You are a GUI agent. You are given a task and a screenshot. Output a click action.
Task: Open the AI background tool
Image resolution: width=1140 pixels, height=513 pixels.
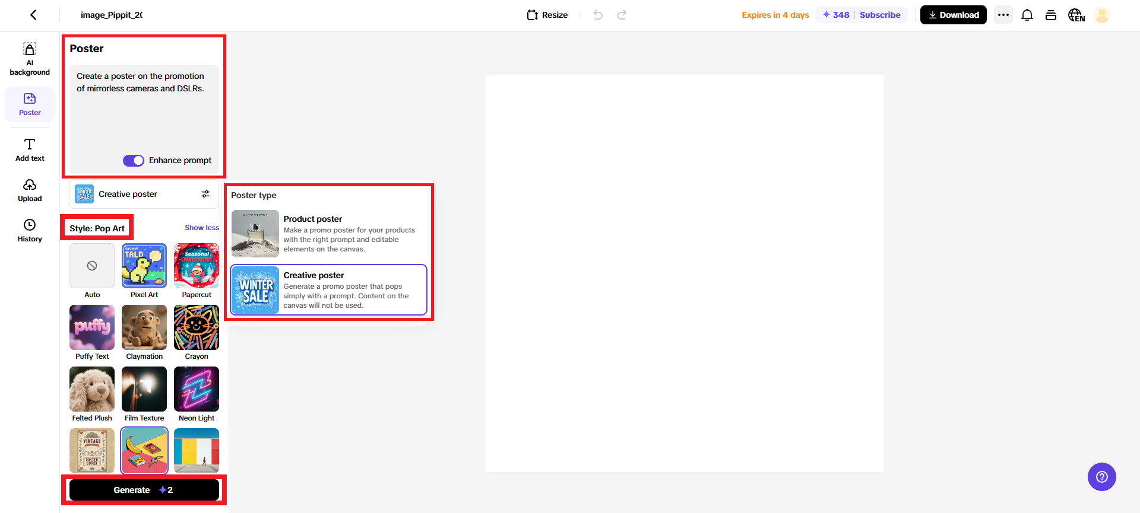point(30,59)
